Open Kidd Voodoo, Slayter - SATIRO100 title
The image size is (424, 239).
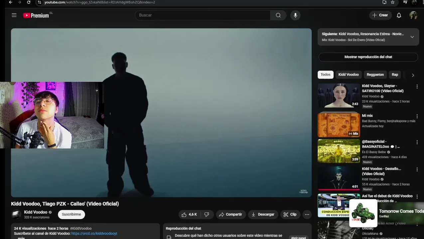coord(382,88)
